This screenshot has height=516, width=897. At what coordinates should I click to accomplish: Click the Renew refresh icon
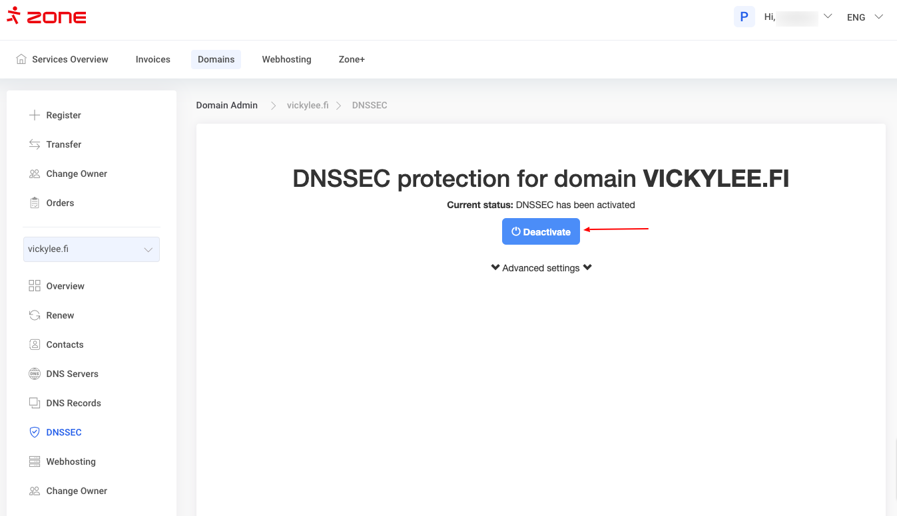click(x=35, y=315)
